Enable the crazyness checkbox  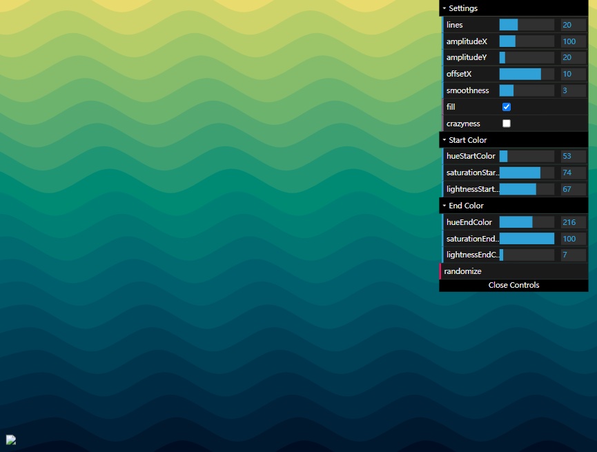(x=507, y=124)
